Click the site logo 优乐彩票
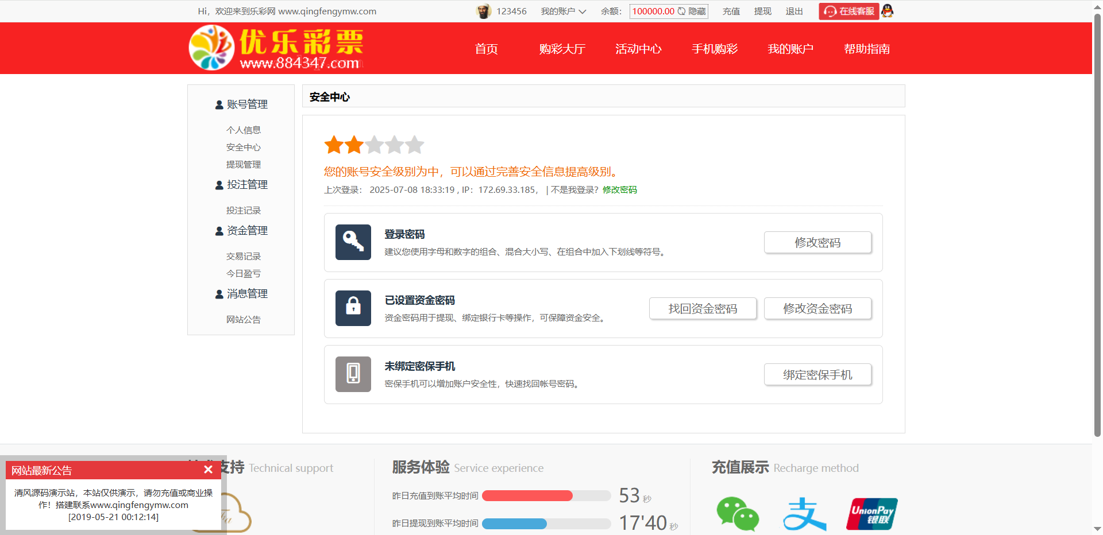1103x535 pixels. (276, 48)
